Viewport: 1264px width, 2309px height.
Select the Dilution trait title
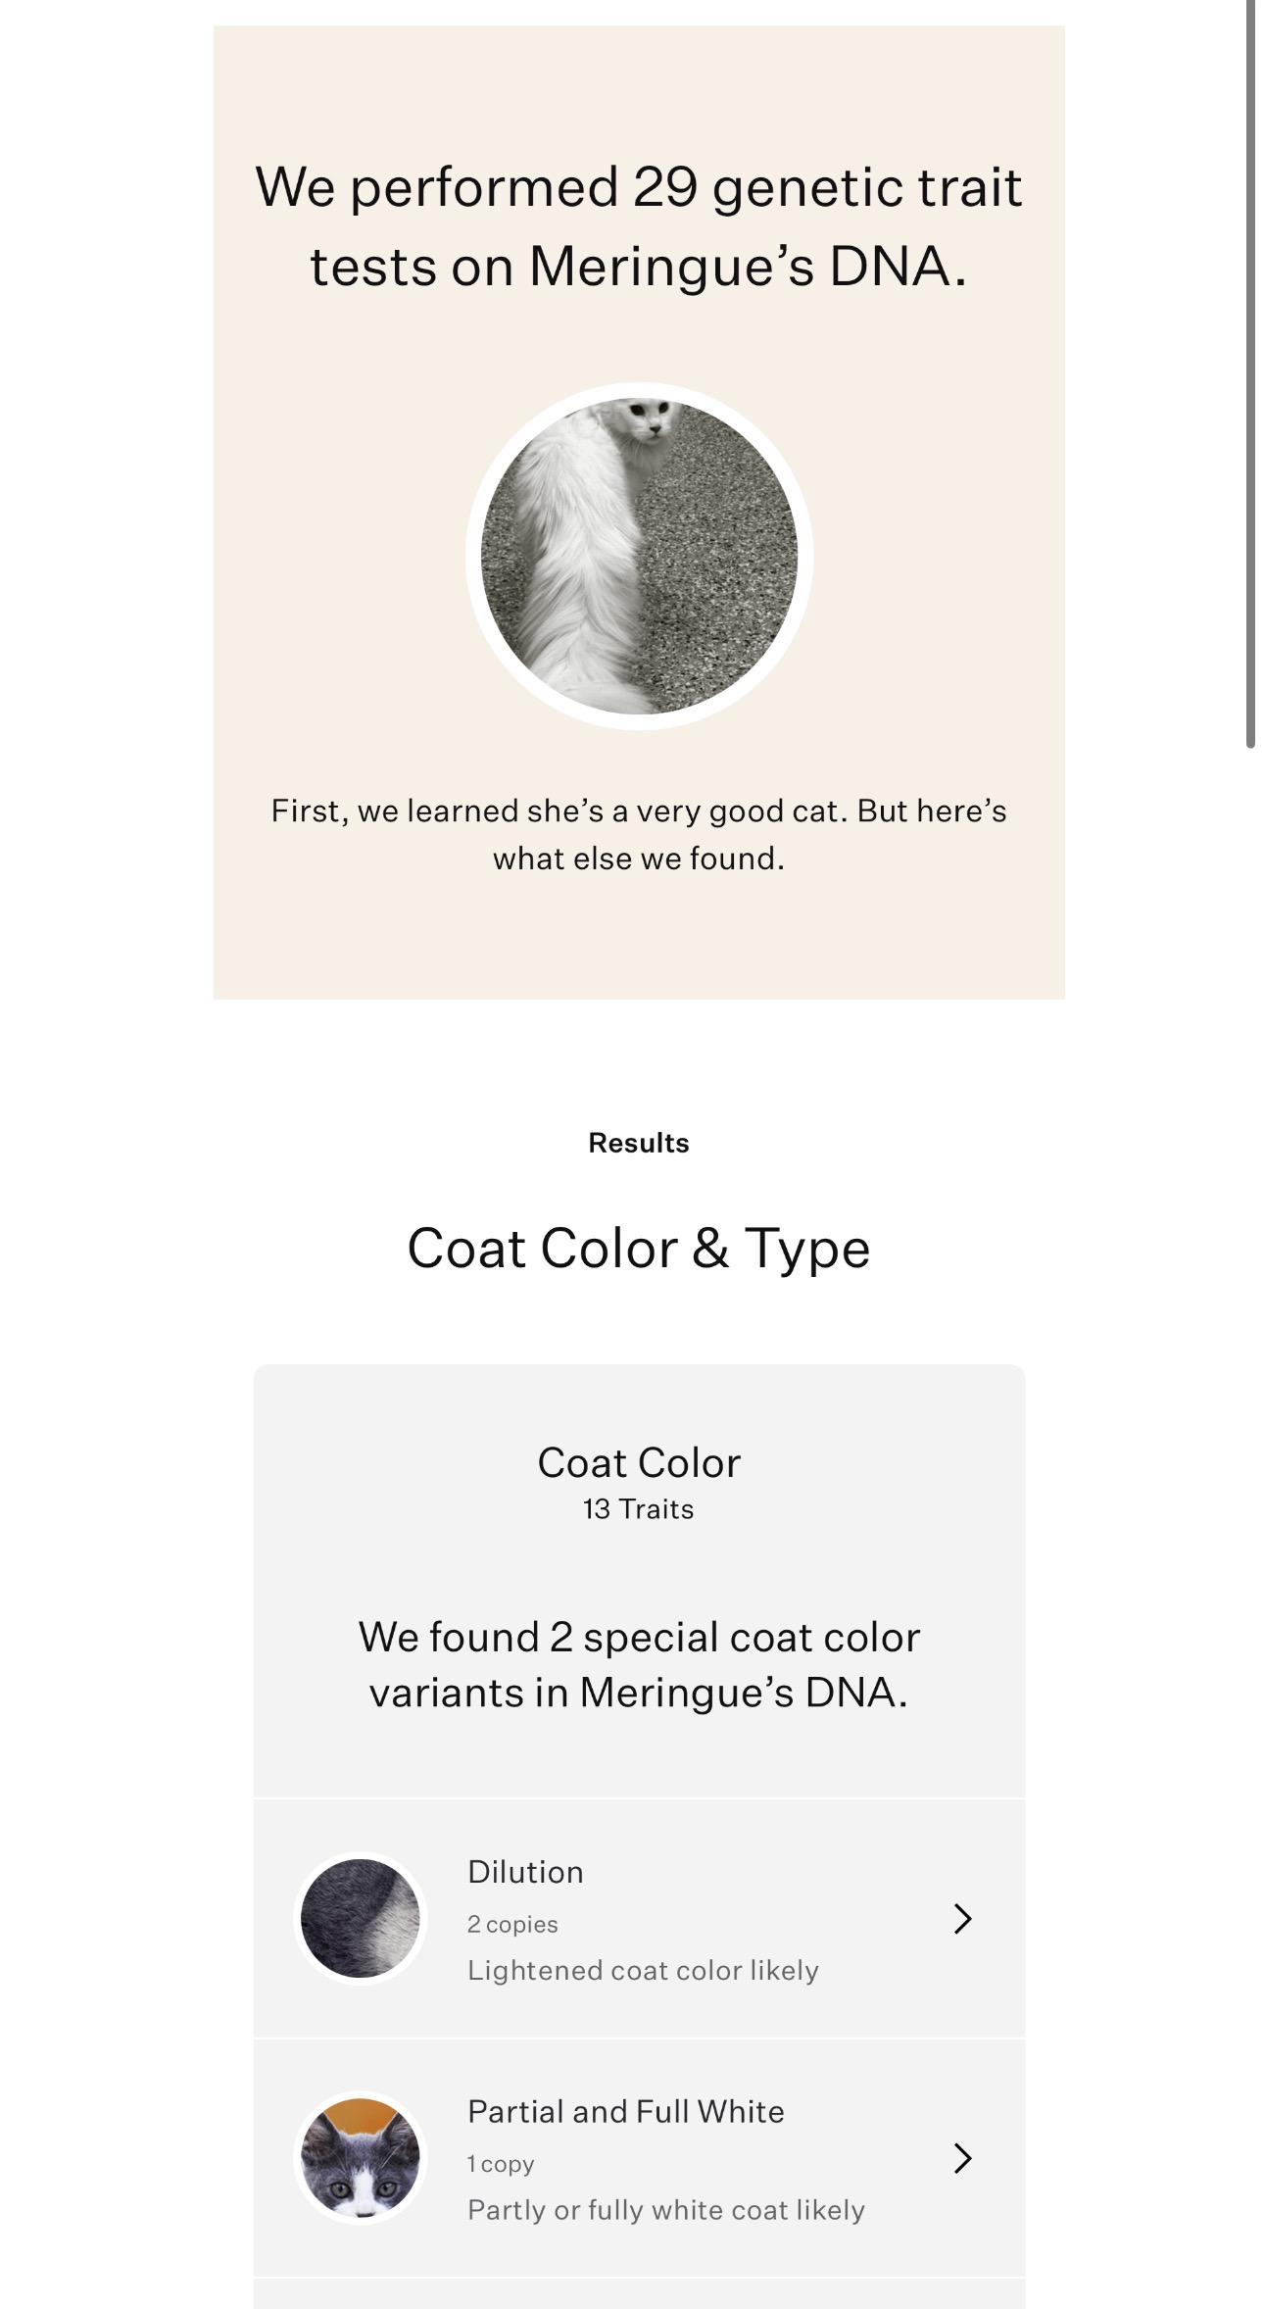[x=525, y=1871]
